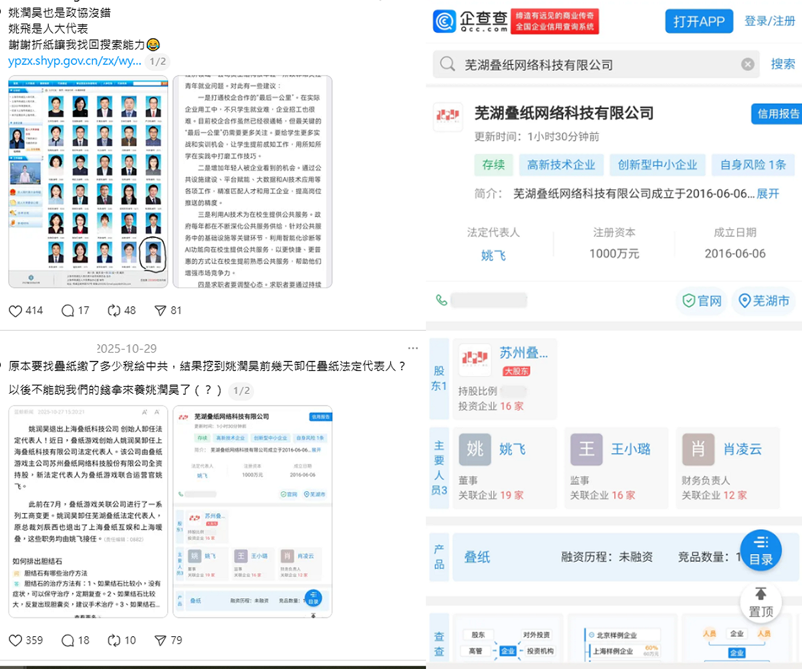Open shareholder 苏州叠... card link
802x669 pixels.
[524, 353]
